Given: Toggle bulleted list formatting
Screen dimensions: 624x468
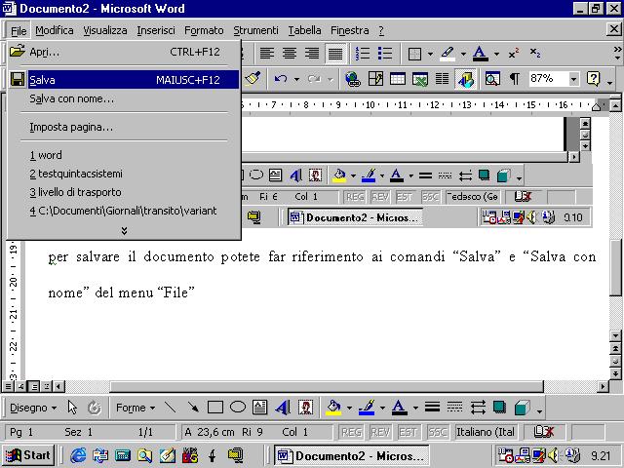Looking at the screenshot, I should 385,54.
